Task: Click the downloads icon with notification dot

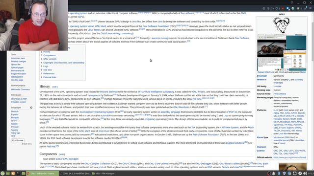Action: pyautogui.click(x=305, y=8)
